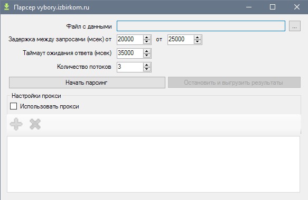Increase minimum delay value 20000
Viewport: 308px width, 200px height.
(147, 38)
